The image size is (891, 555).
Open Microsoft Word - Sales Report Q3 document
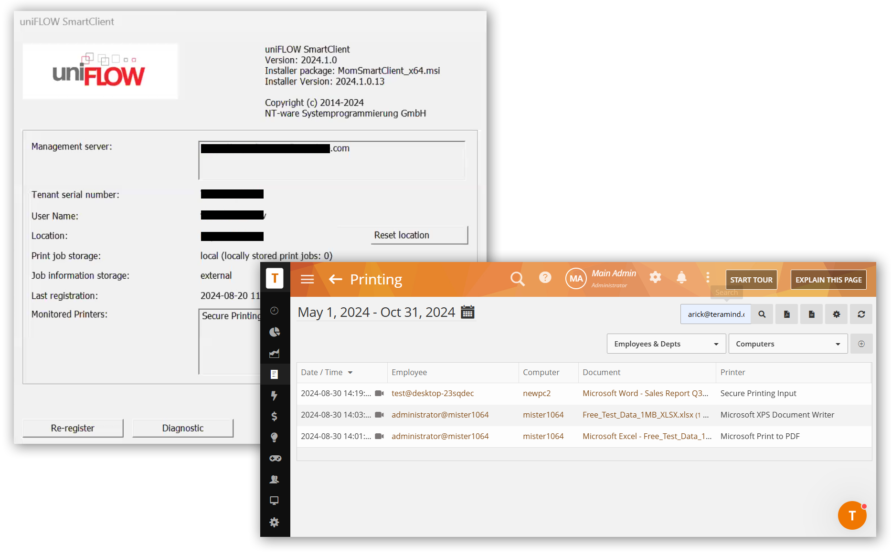click(645, 393)
